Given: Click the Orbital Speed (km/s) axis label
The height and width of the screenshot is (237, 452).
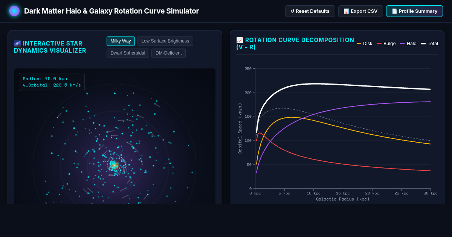Looking at the screenshot, I should (240, 128).
